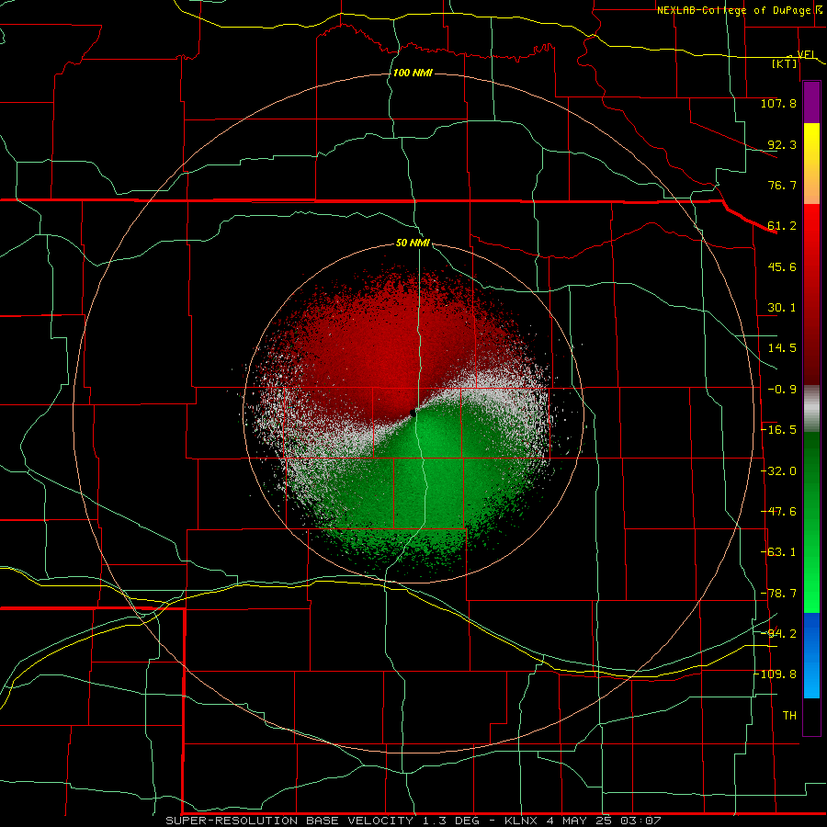This screenshot has height=827, width=827.
Task: Select the -32.0 scale value
Action: click(778, 471)
